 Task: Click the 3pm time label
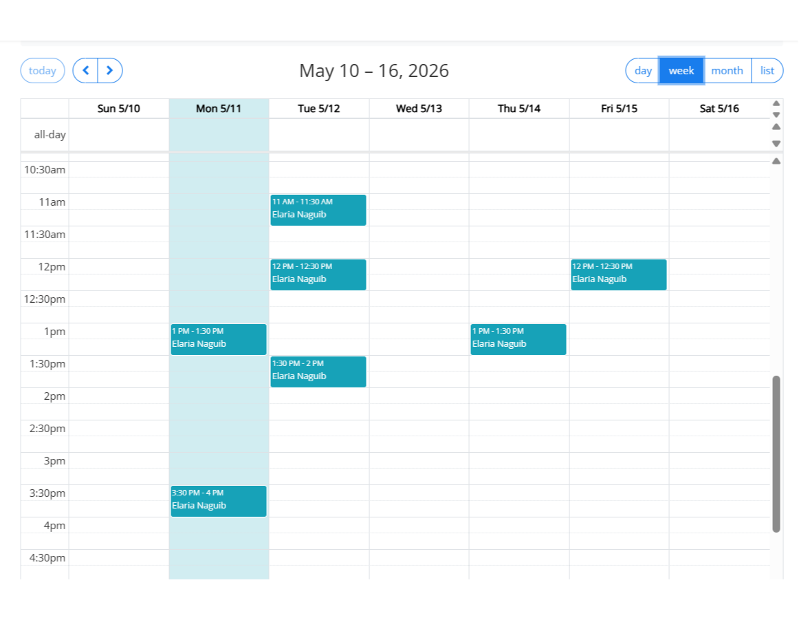point(54,461)
